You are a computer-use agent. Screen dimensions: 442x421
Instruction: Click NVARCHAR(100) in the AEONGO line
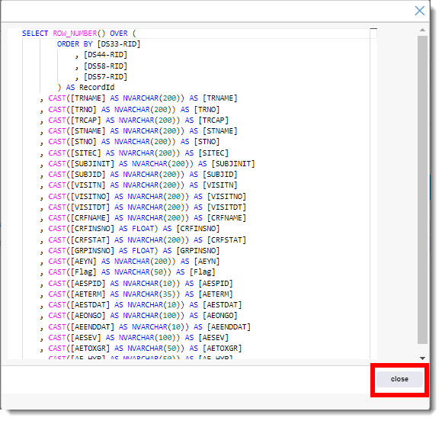(152, 316)
